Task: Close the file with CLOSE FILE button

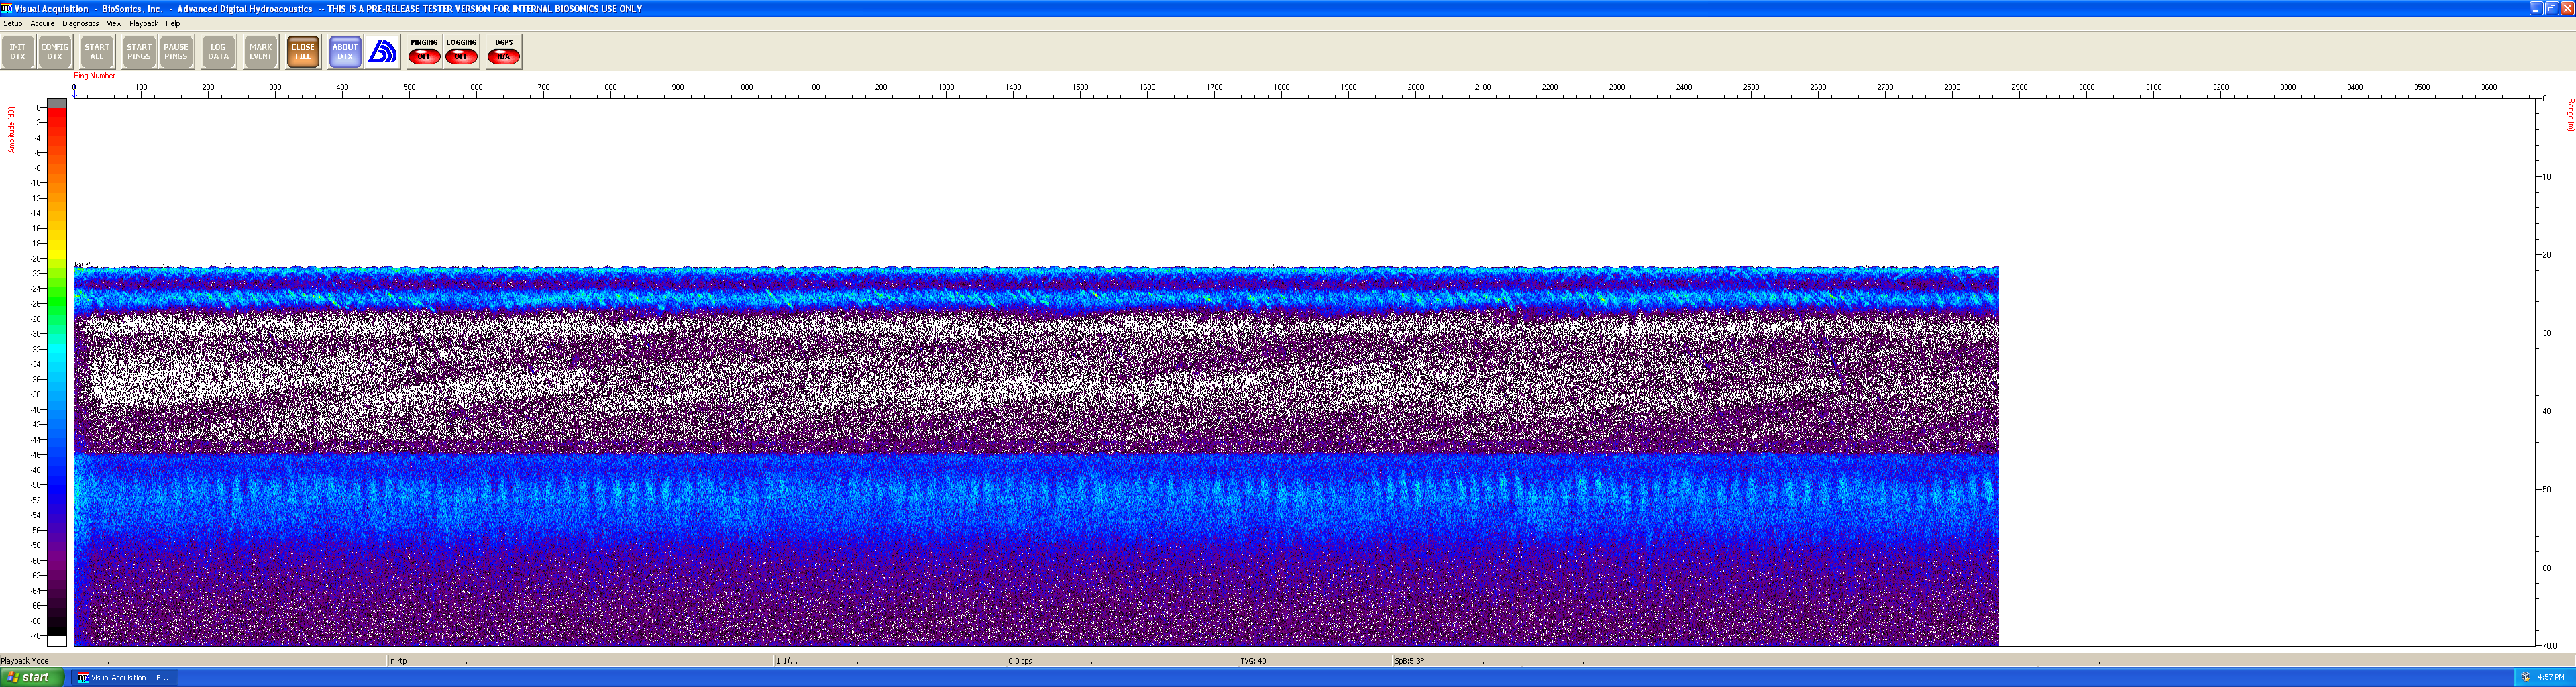Action: [303, 51]
